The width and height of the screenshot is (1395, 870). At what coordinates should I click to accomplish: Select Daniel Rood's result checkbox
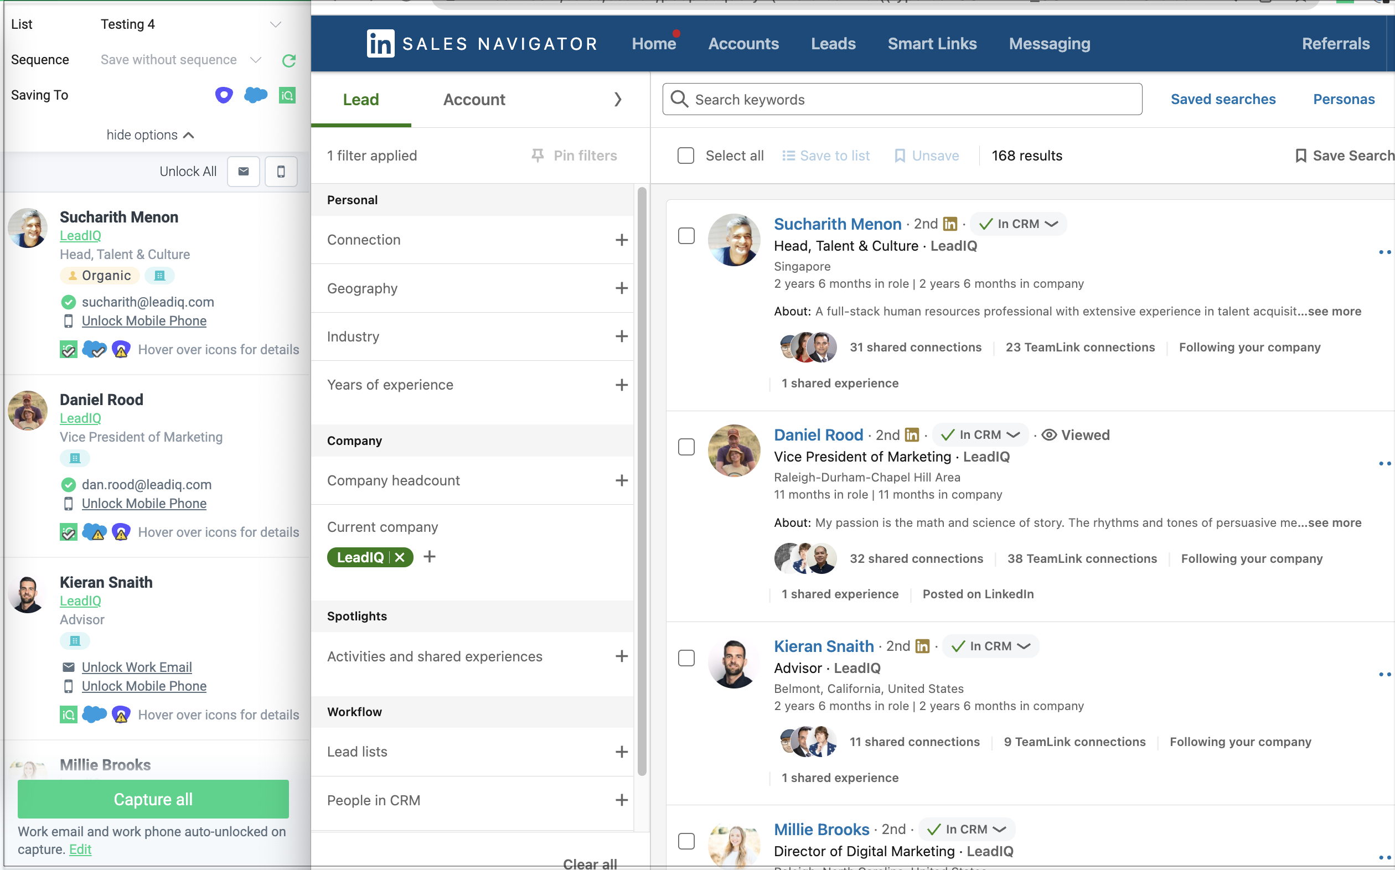(x=686, y=447)
